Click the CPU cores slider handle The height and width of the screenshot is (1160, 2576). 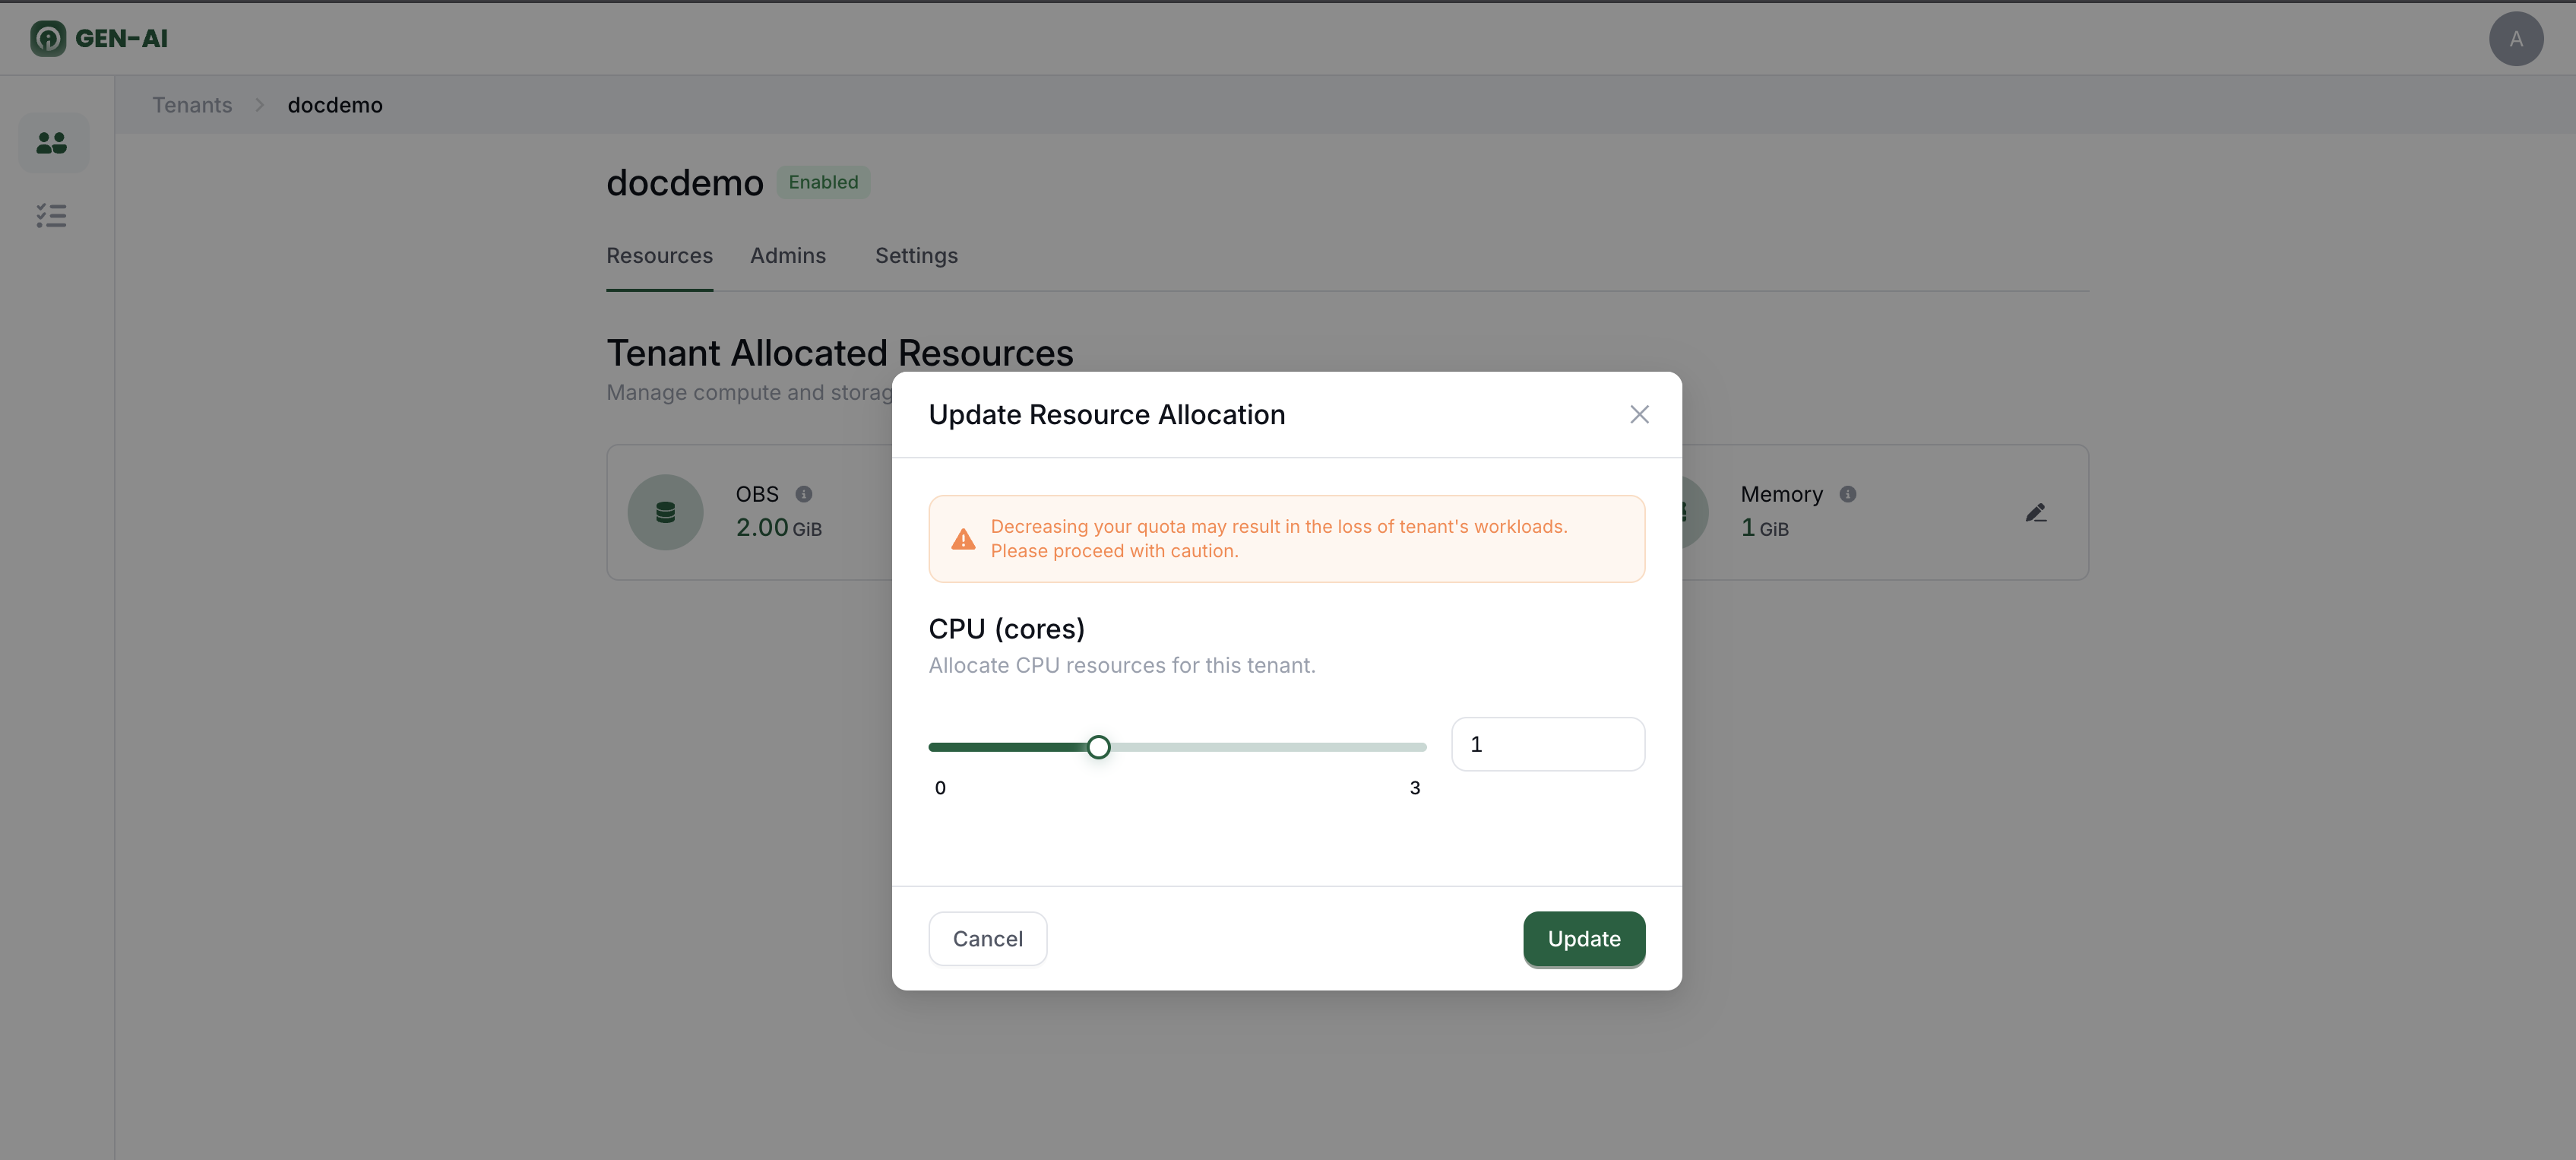(x=1098, y=747)
